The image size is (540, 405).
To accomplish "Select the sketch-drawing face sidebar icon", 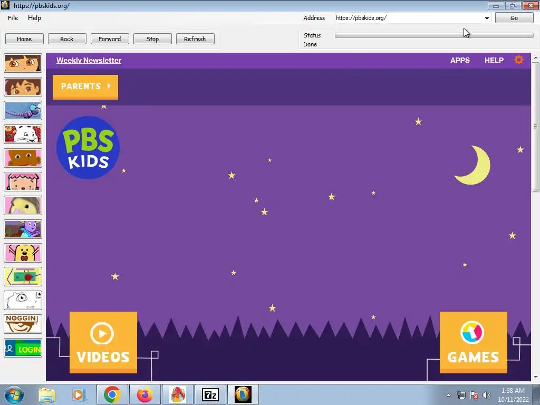I will coord(23,300).
